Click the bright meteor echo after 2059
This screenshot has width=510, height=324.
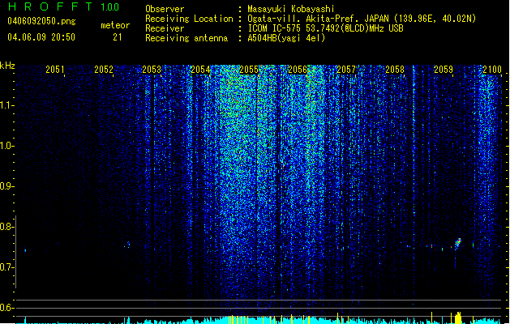point(458,244)
